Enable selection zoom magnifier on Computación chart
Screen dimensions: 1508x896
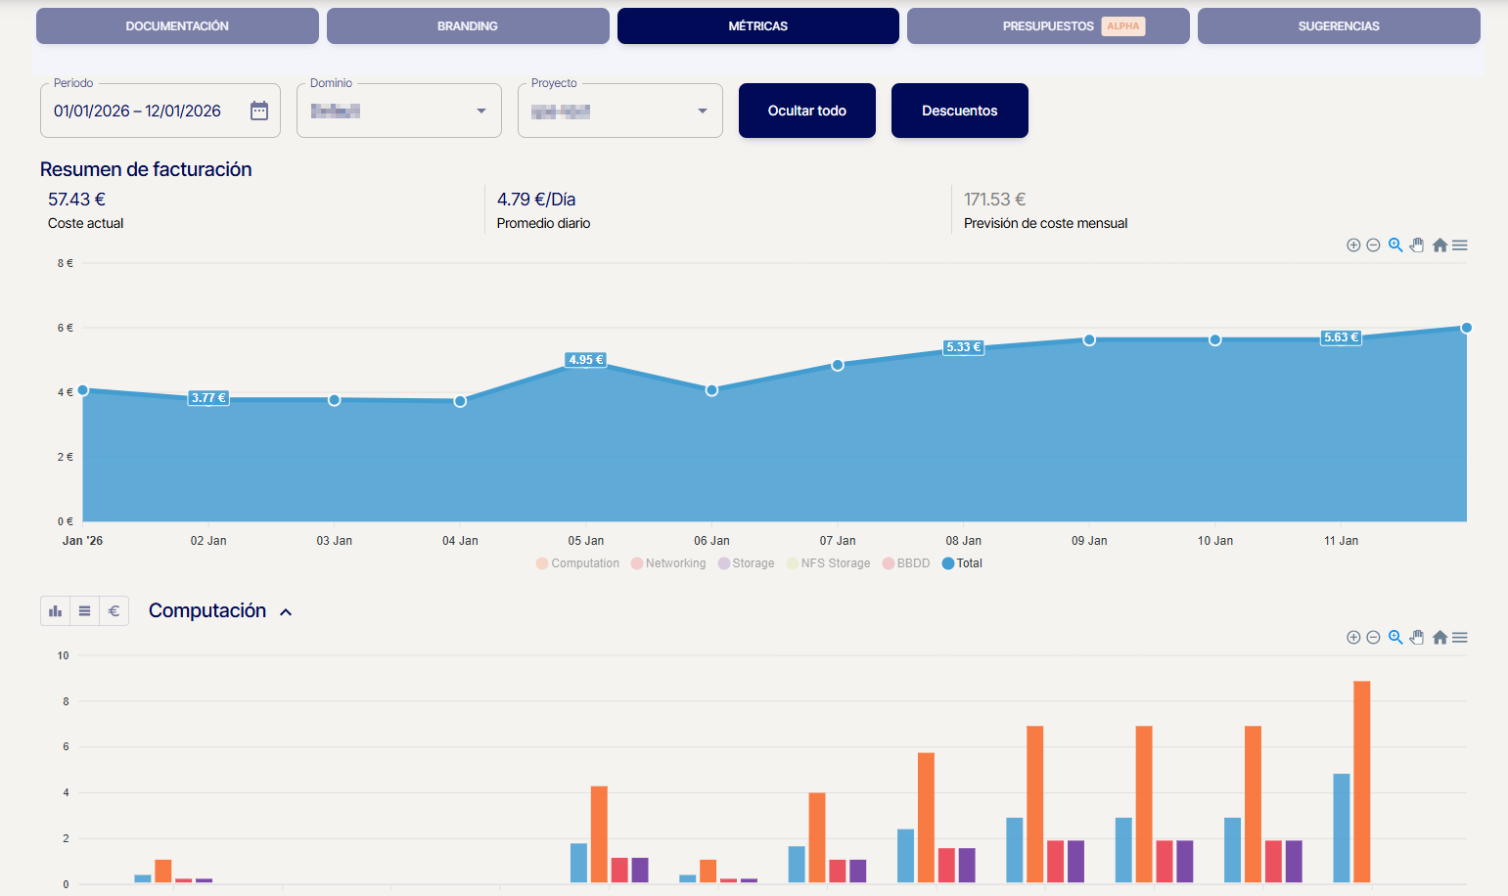1395,638
